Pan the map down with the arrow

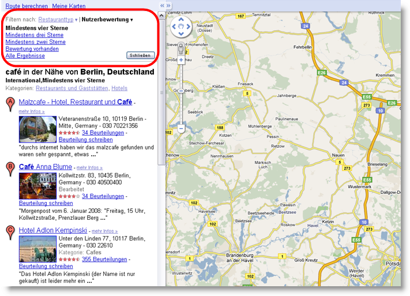coord(181,34)
